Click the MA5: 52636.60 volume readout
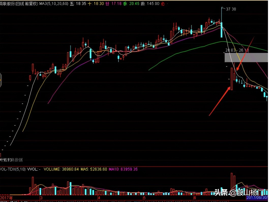The height and width of the screenshot is (202, 270). pos(94,169)
